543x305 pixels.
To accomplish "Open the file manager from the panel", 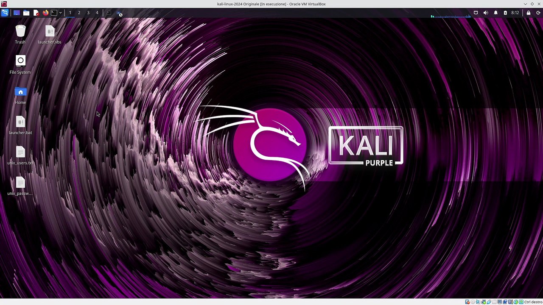I will 26,13.
